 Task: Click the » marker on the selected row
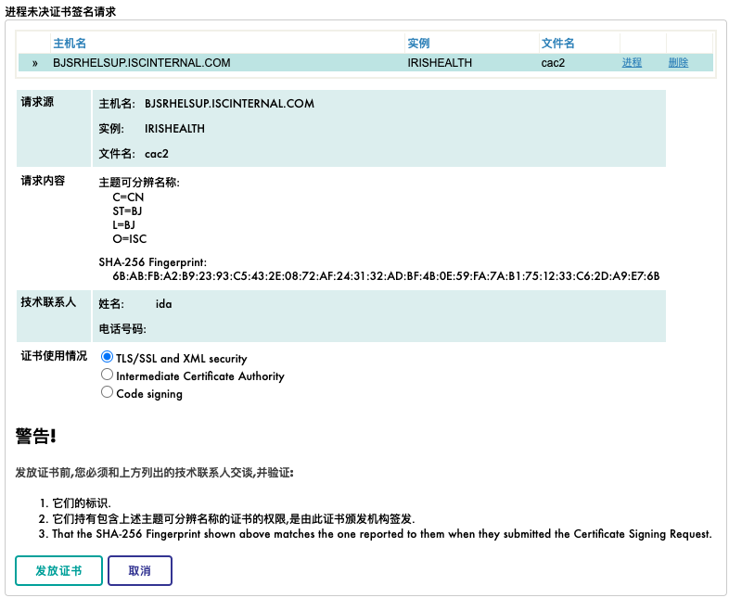pyautogui.click(x=35, y=63)
